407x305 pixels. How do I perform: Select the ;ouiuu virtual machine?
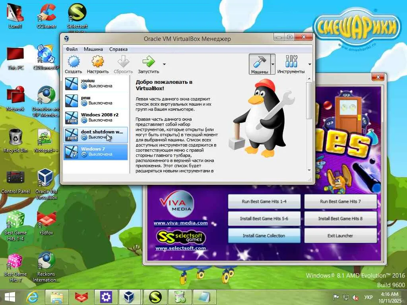(x=96, y=83)
